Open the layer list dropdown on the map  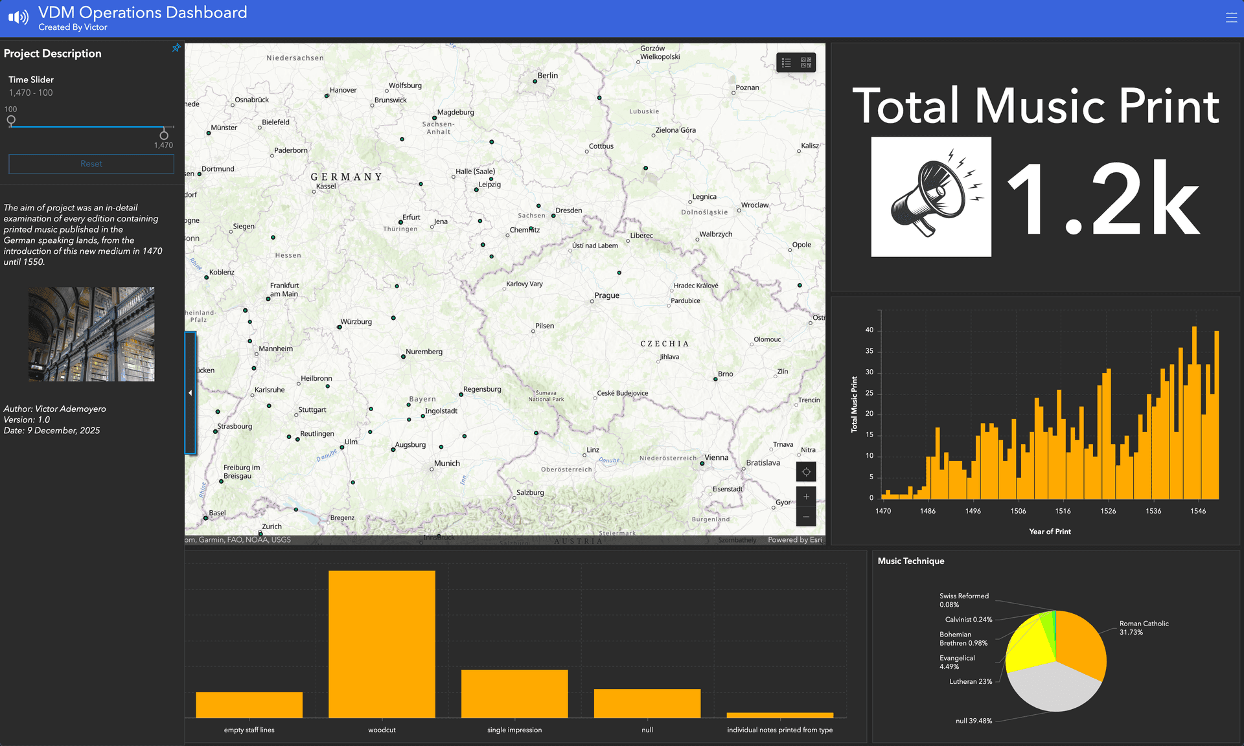click(x=787, y=62)
